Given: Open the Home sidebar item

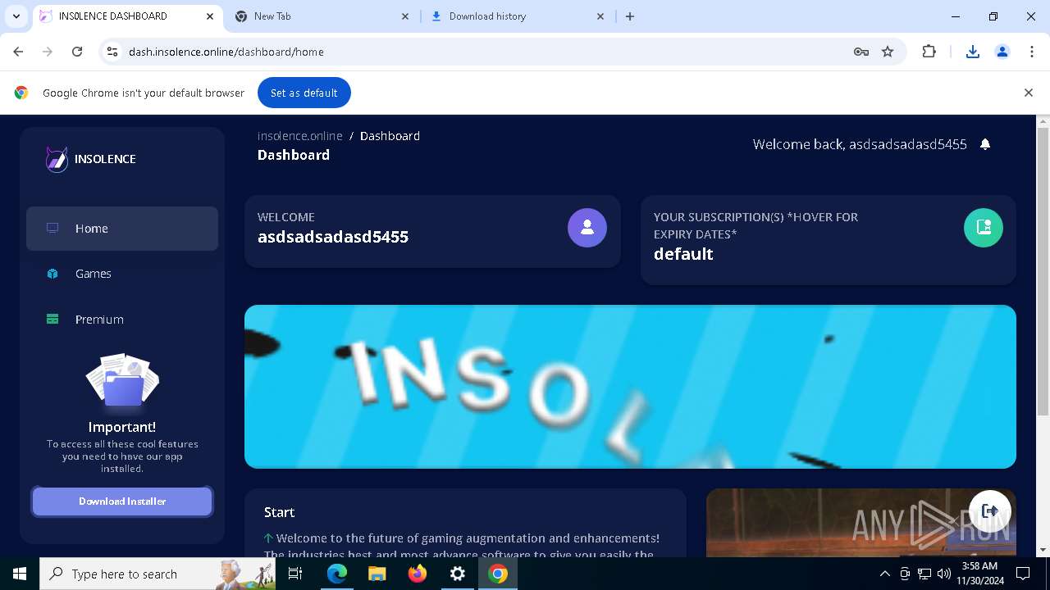Looking at the screenshot, I should 122,229.
